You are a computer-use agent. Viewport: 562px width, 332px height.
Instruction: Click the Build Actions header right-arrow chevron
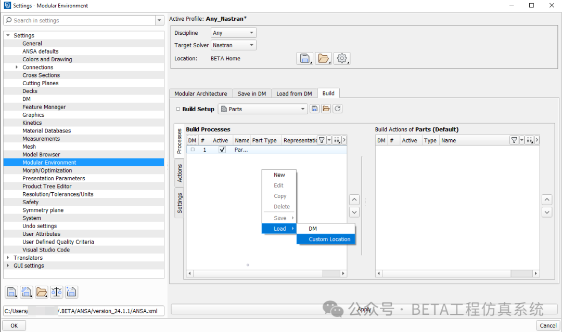(537, 140)
